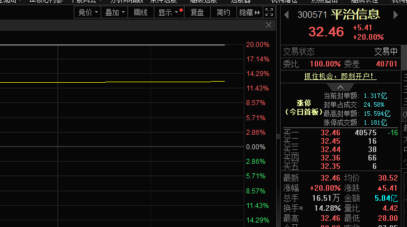Click the 17.14% axis label
The height and width of the screenshot is (227, 407).
click(x=258, y=59)
